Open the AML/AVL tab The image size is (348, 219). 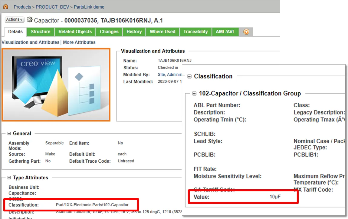pos(225,32)
